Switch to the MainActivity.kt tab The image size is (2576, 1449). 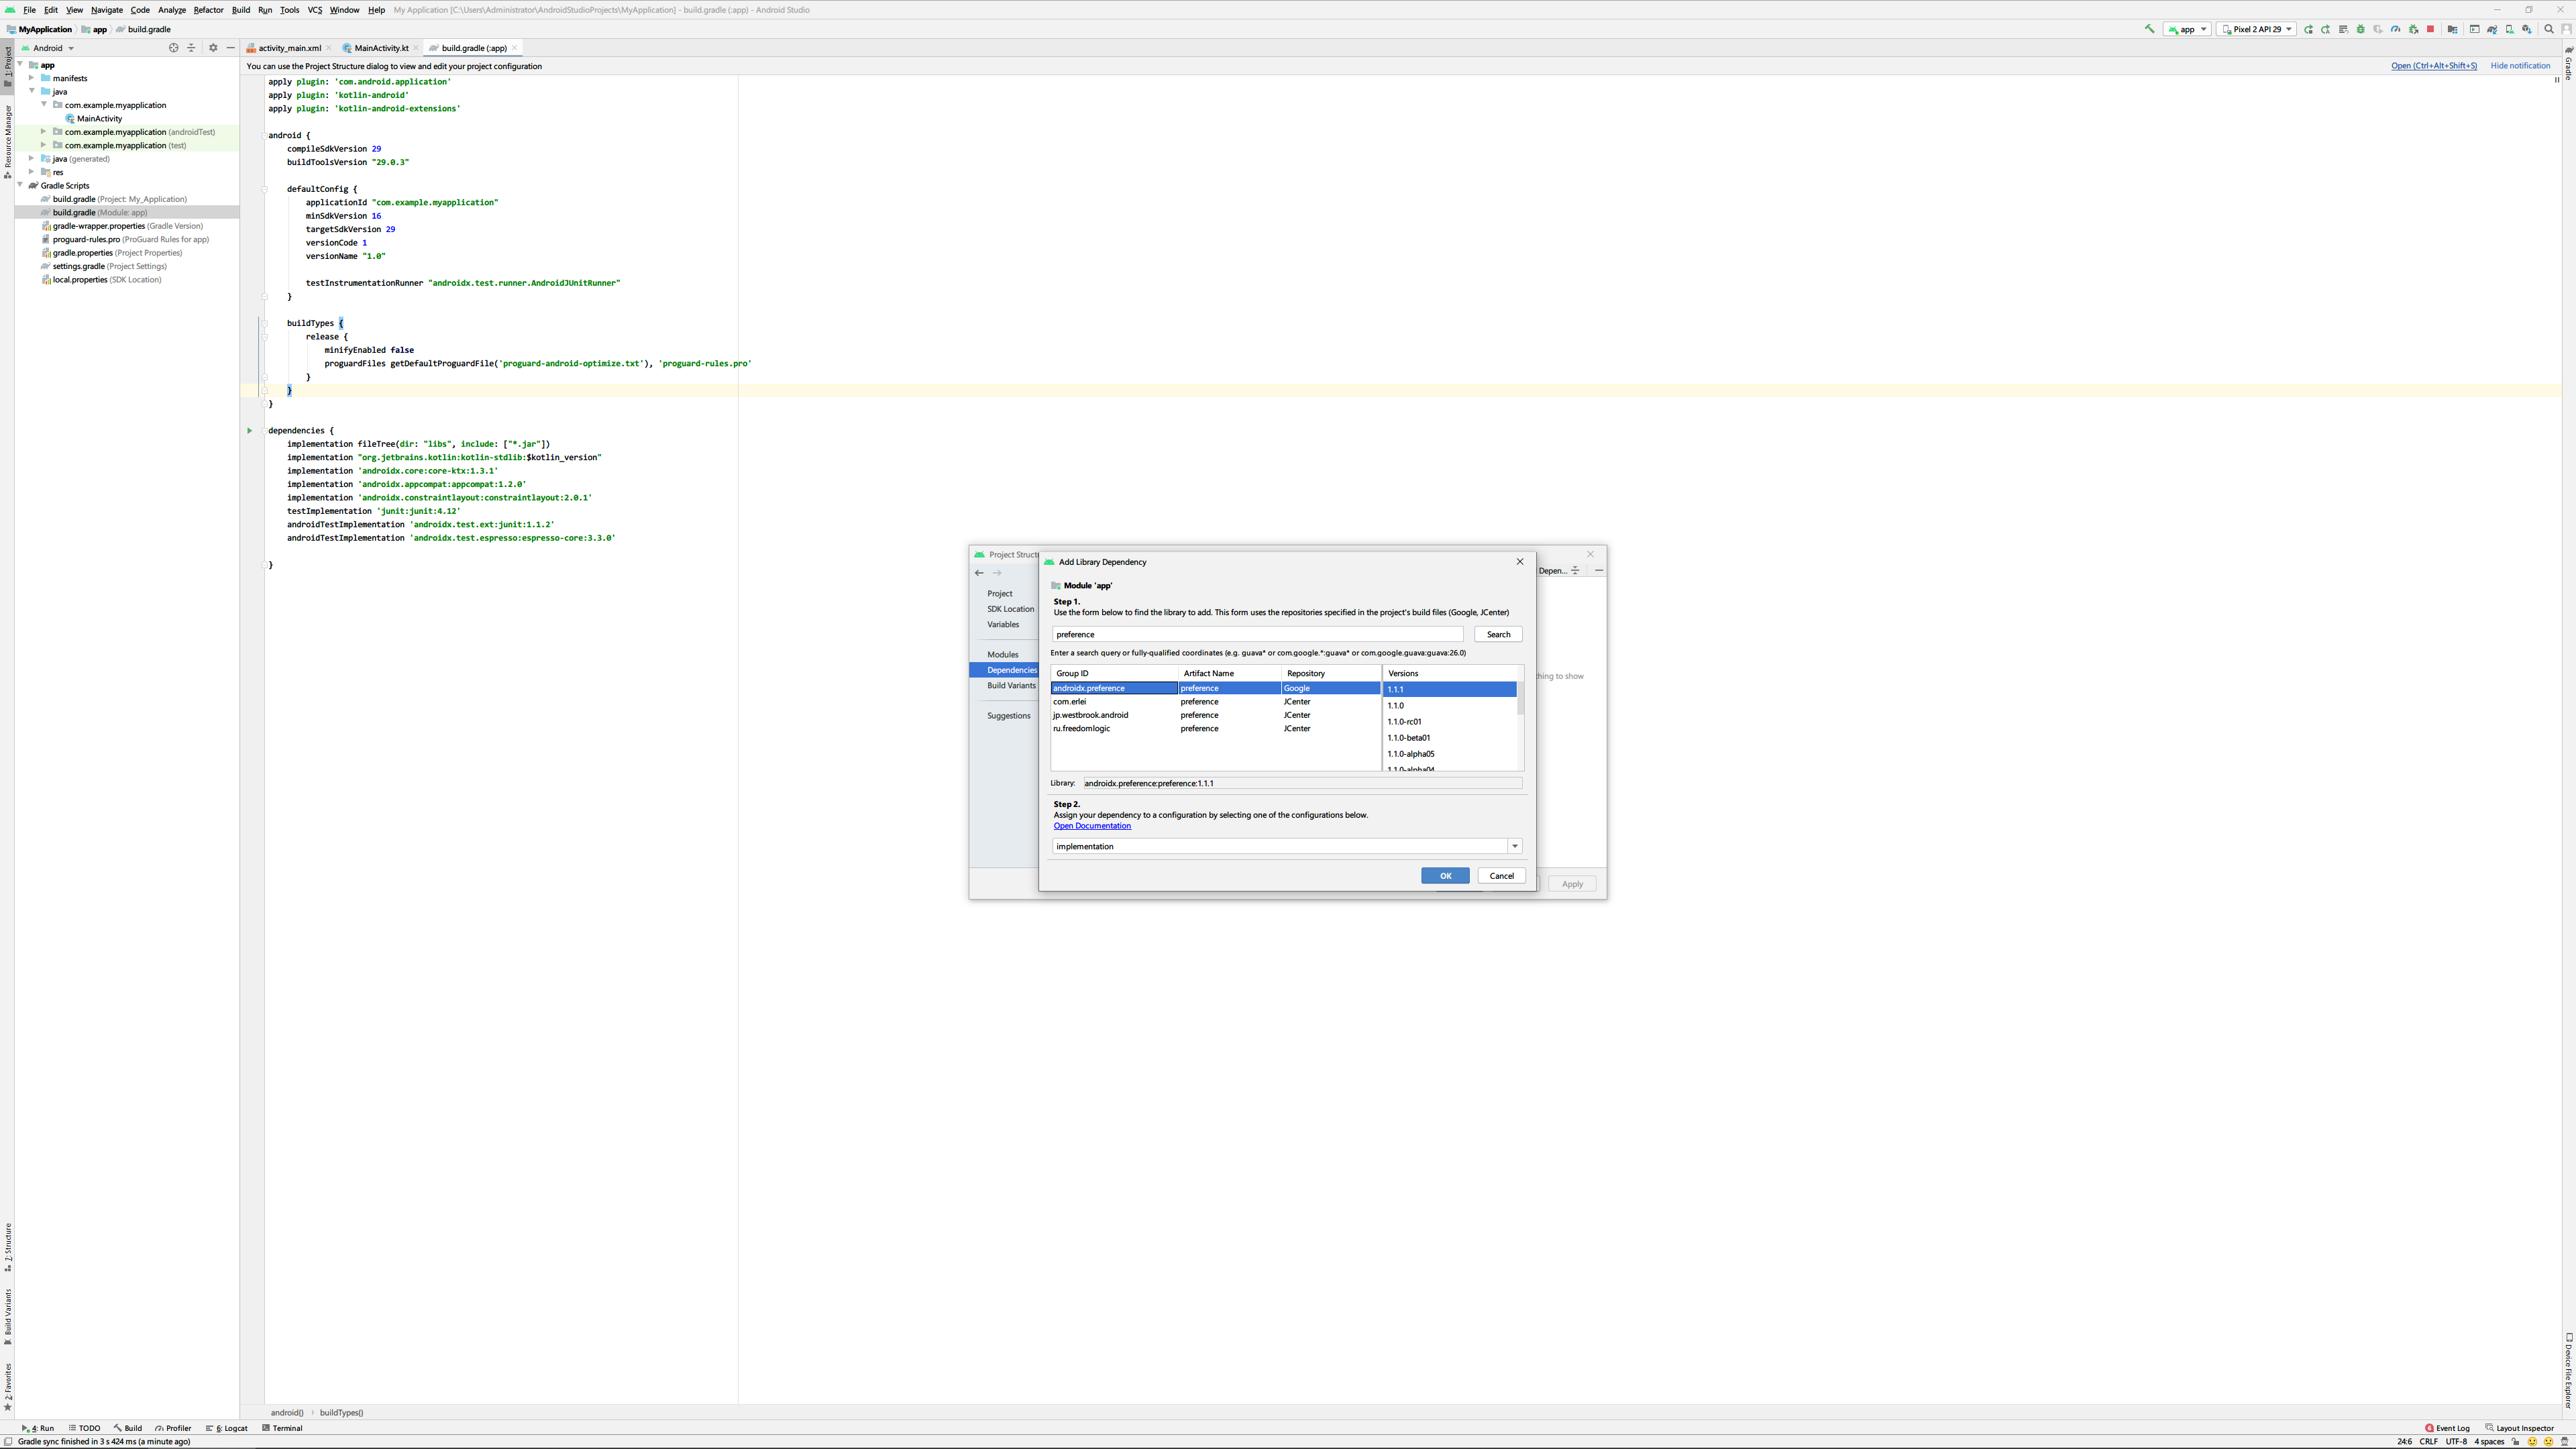pyautogui.click(x=381, y=48)
